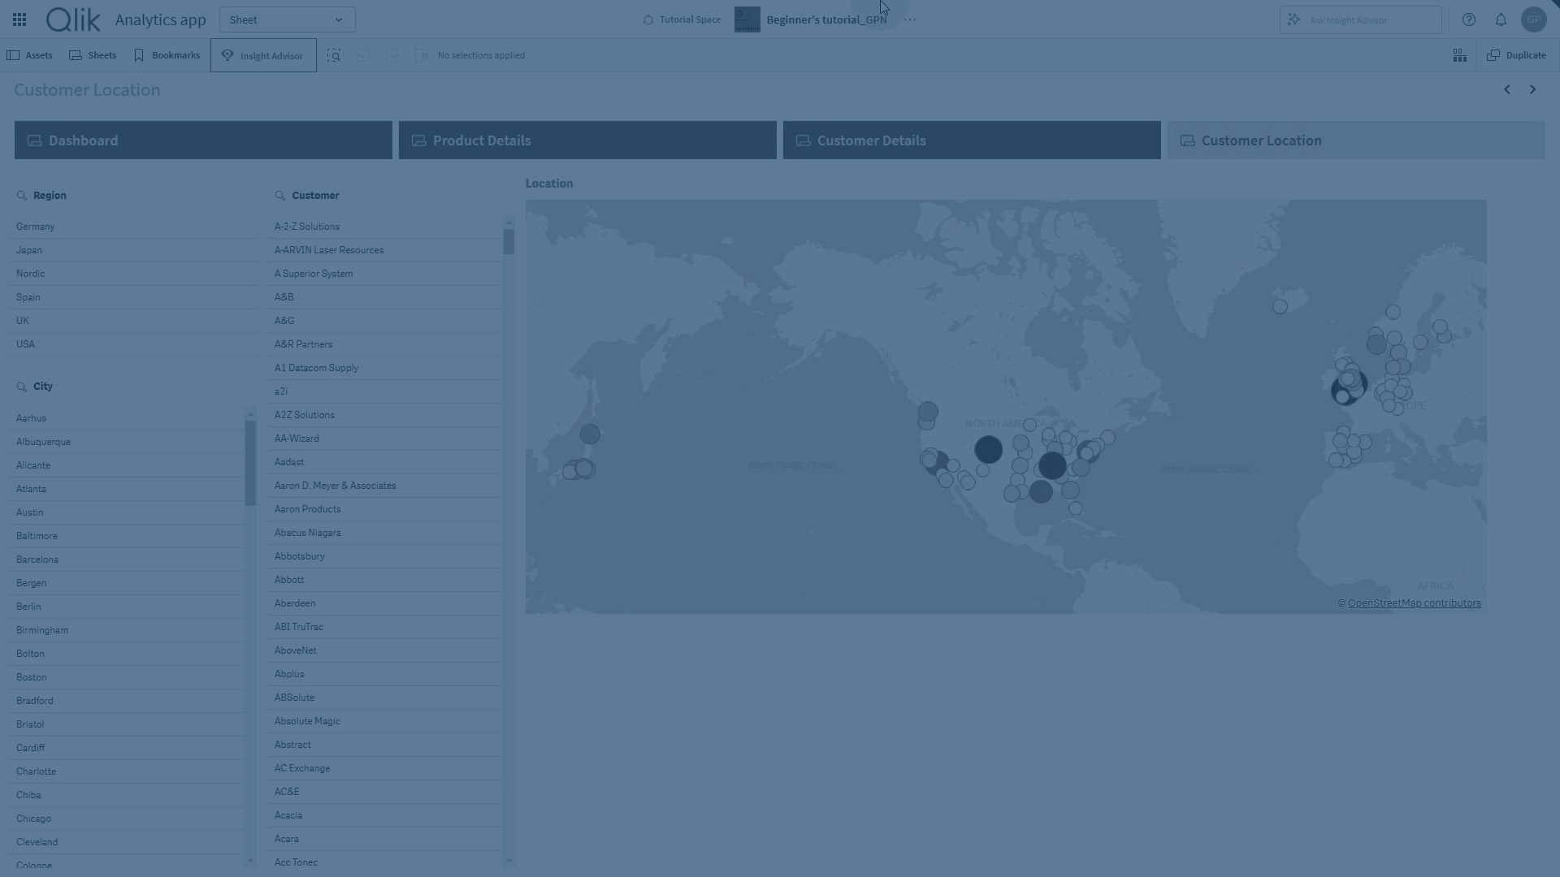This screenshot has width=1560, height=877.
Task: Click the smart search selections icon
Action: (x=334, y=55)
